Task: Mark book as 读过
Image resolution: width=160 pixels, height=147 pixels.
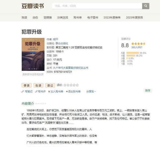Action: [x=50, y=85]
